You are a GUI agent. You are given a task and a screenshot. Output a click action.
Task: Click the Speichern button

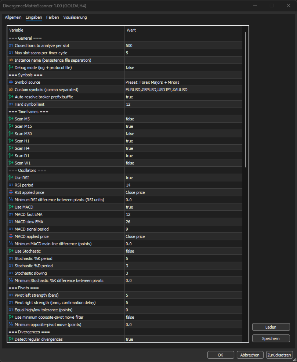[271, 339]
